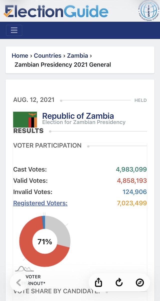This screenshot has width=160, height=301.
Task: Reload the page with refresh icon
Action: pos(119,283)
